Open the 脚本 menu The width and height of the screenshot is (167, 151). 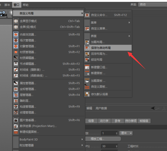point(7,5)
